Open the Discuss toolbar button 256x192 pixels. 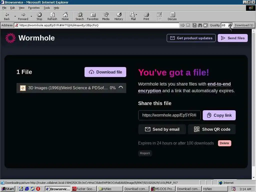point(172,16)
